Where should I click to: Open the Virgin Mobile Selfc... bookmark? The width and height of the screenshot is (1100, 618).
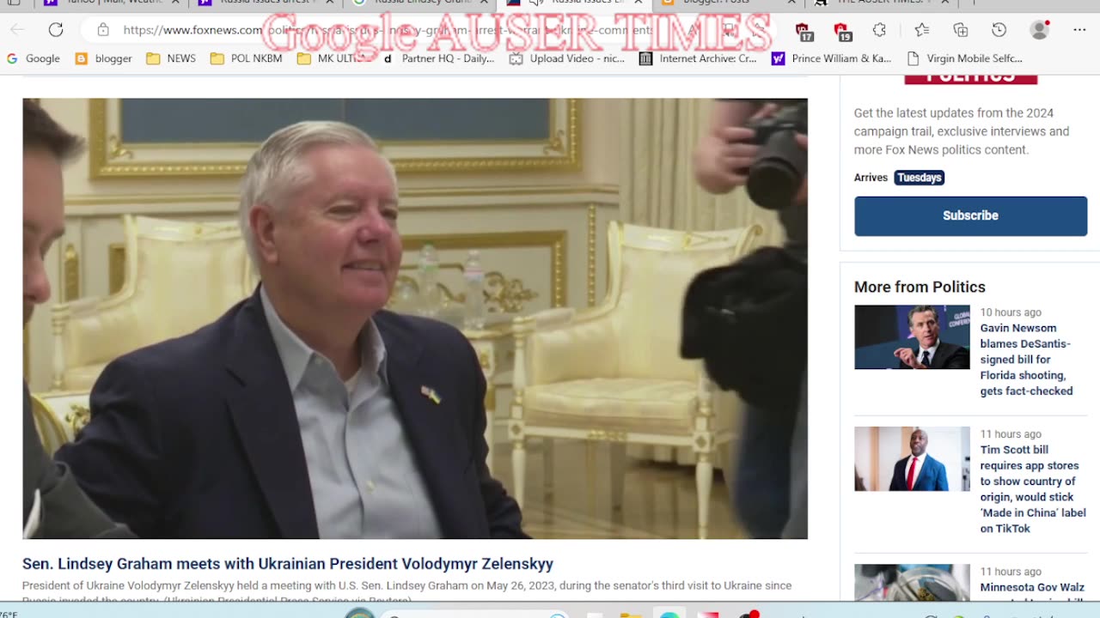coord(964,58)
